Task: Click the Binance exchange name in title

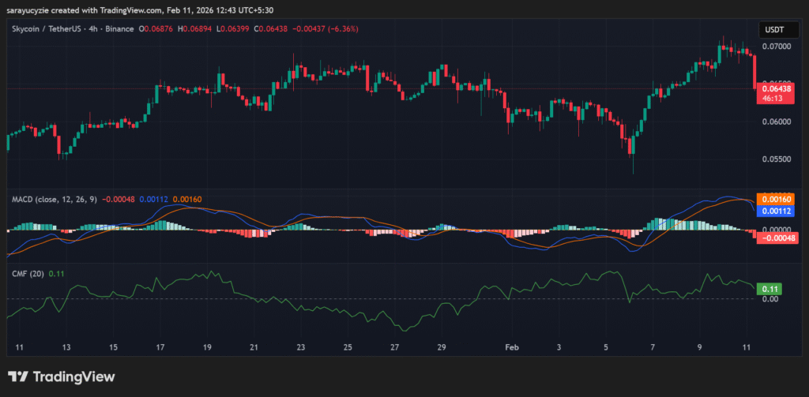Action: [x=120, y=30]
